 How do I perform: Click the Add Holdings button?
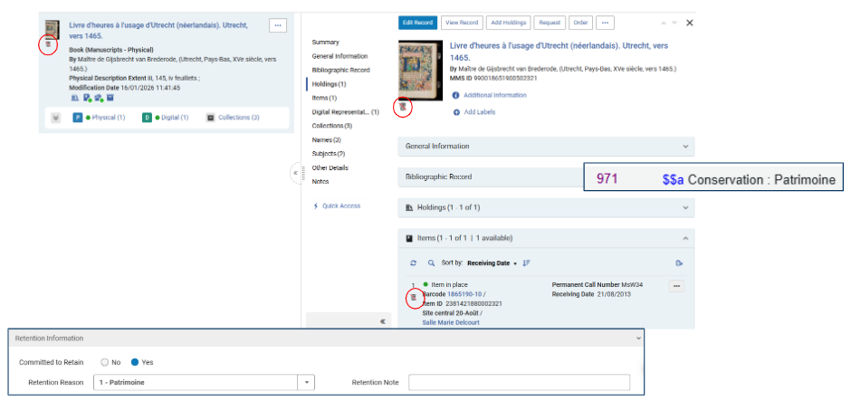pos(508,23)
